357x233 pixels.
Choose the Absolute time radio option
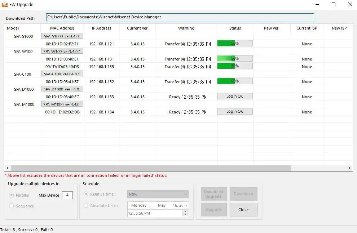[x=86, y=206]
